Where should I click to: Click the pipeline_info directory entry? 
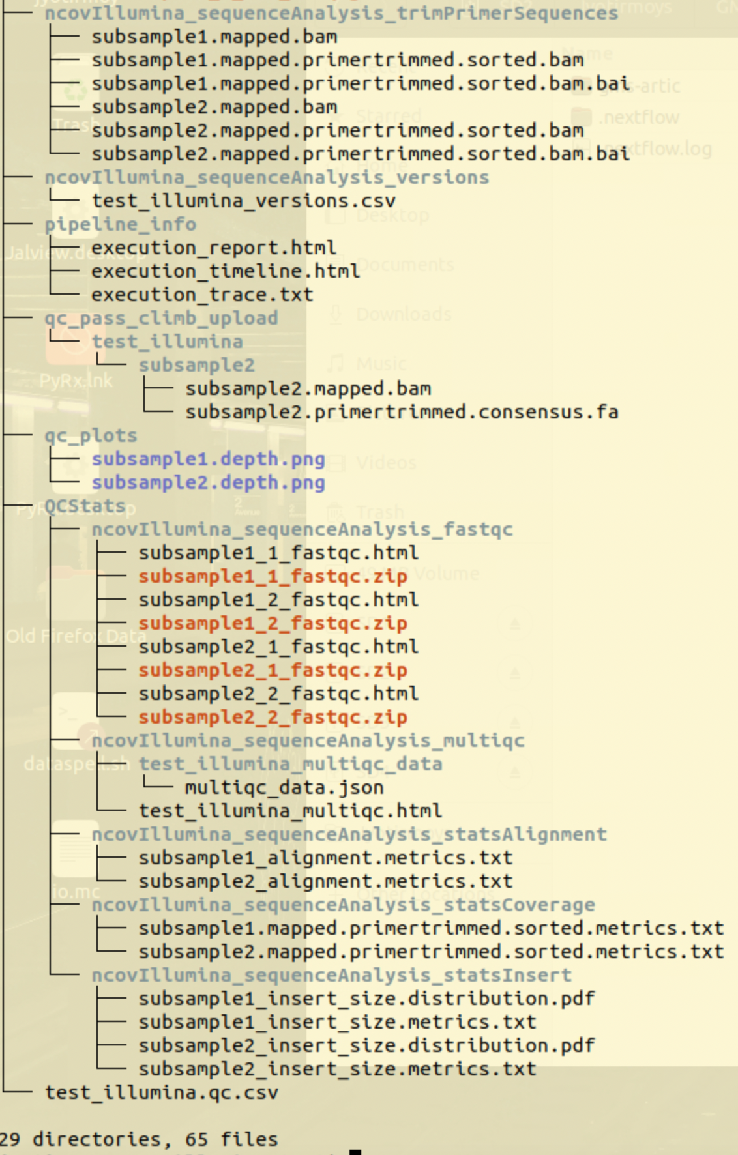point(120,224)
